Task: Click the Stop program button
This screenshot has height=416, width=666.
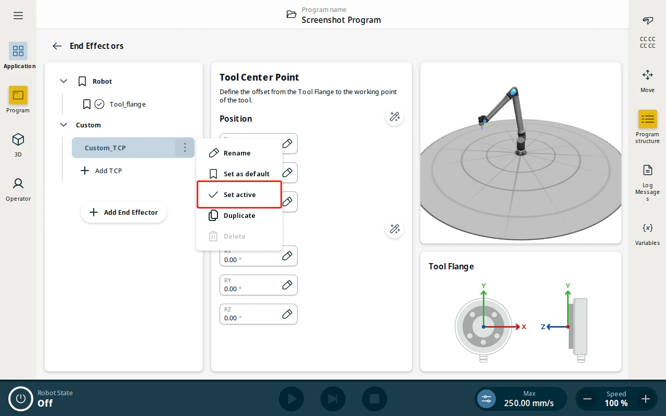Action: pyautogui.click(x=375, y=399)
